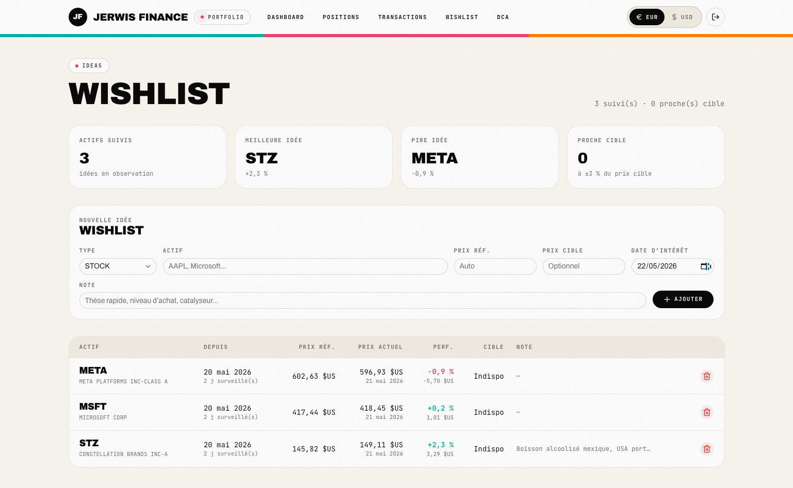Screen dimensions: 793x488
Task: Open the DCA page
Action: (503, 18)
